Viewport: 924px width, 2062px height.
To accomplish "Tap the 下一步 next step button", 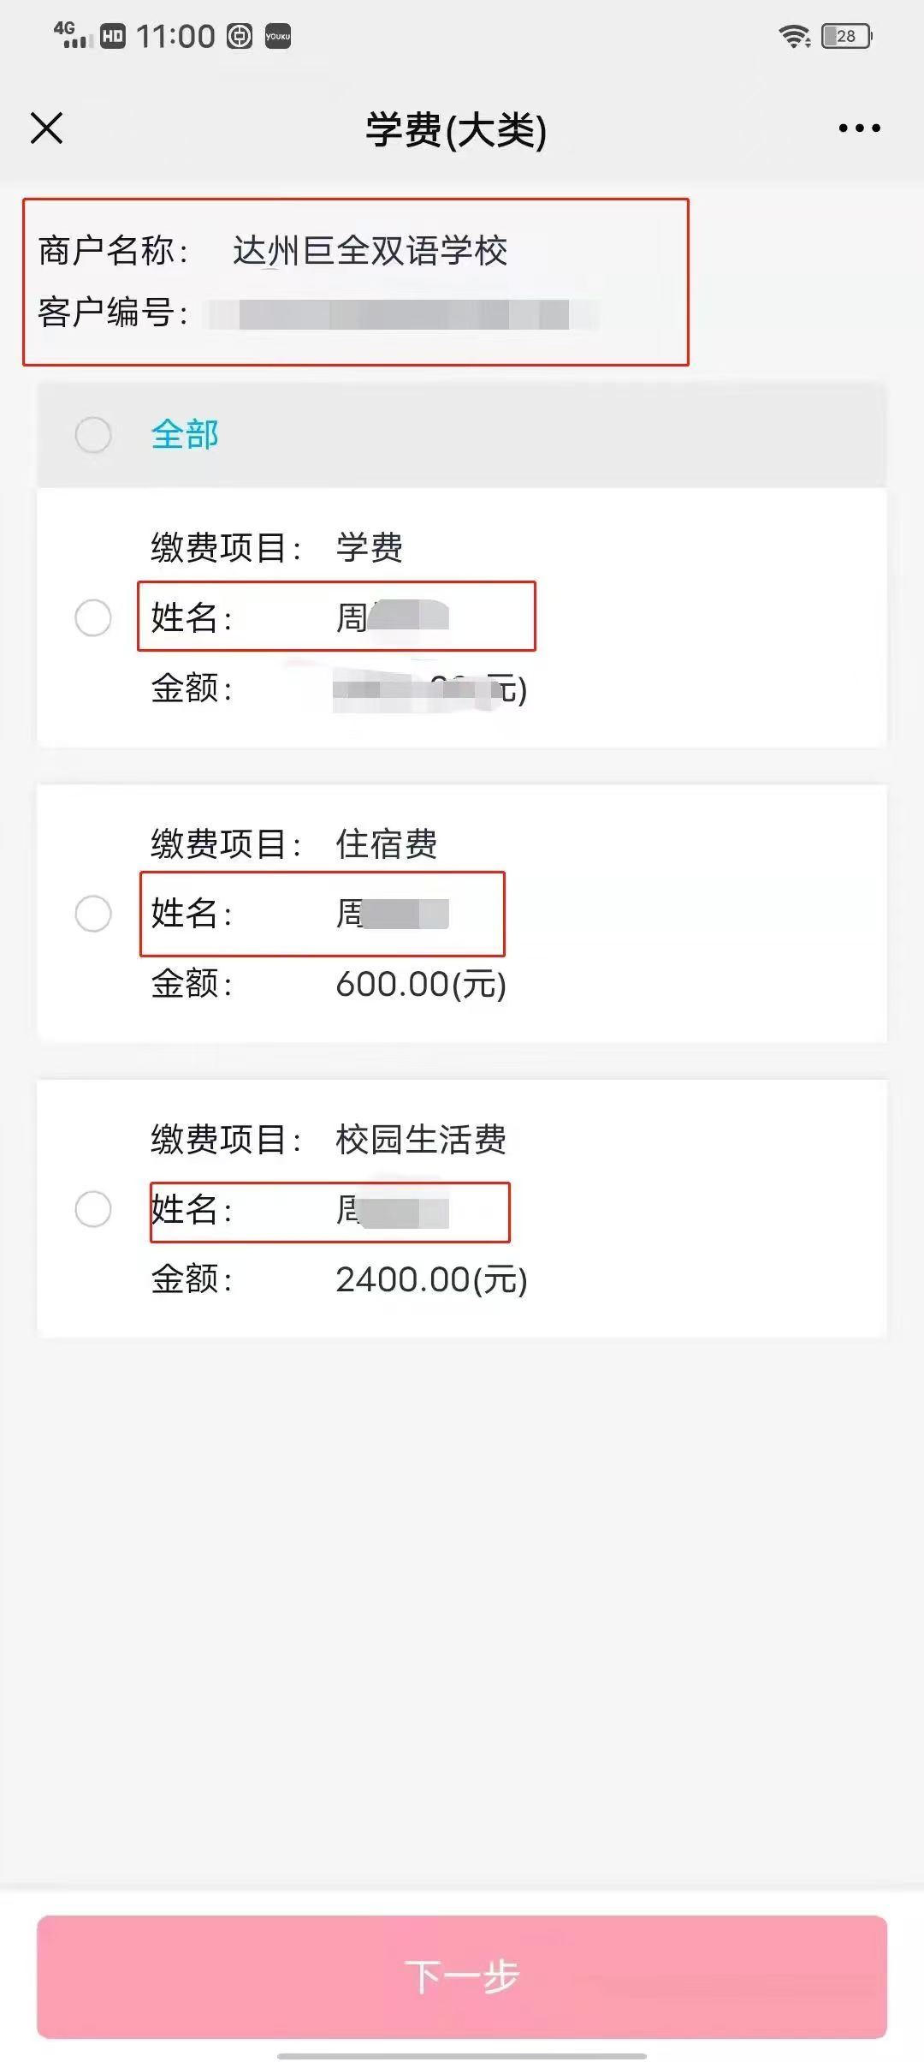I will [x=462, y=1976].
